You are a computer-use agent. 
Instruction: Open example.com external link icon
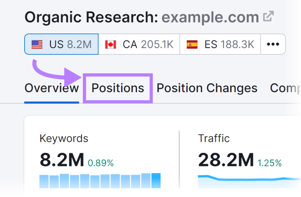(268, 16)
